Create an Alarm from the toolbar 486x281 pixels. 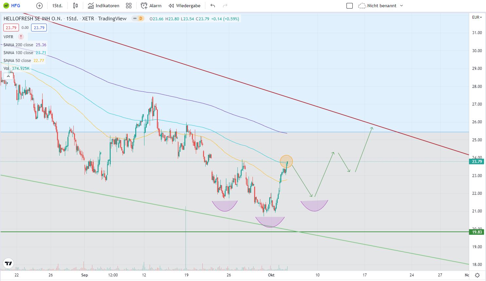pyautogui.click(x=151, y=6)
